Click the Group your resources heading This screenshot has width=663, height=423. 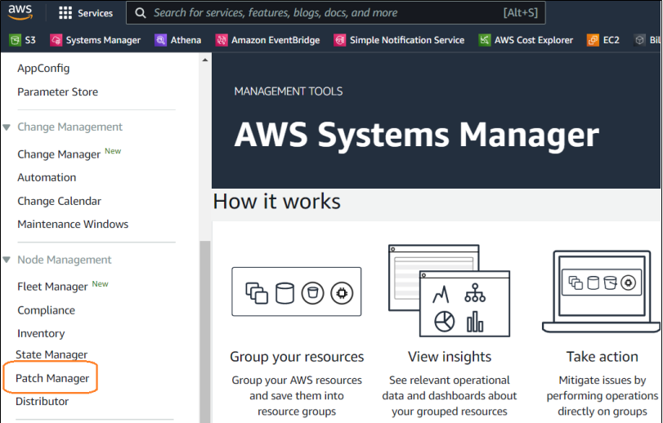pyautogui.click(x=297, y=357)
